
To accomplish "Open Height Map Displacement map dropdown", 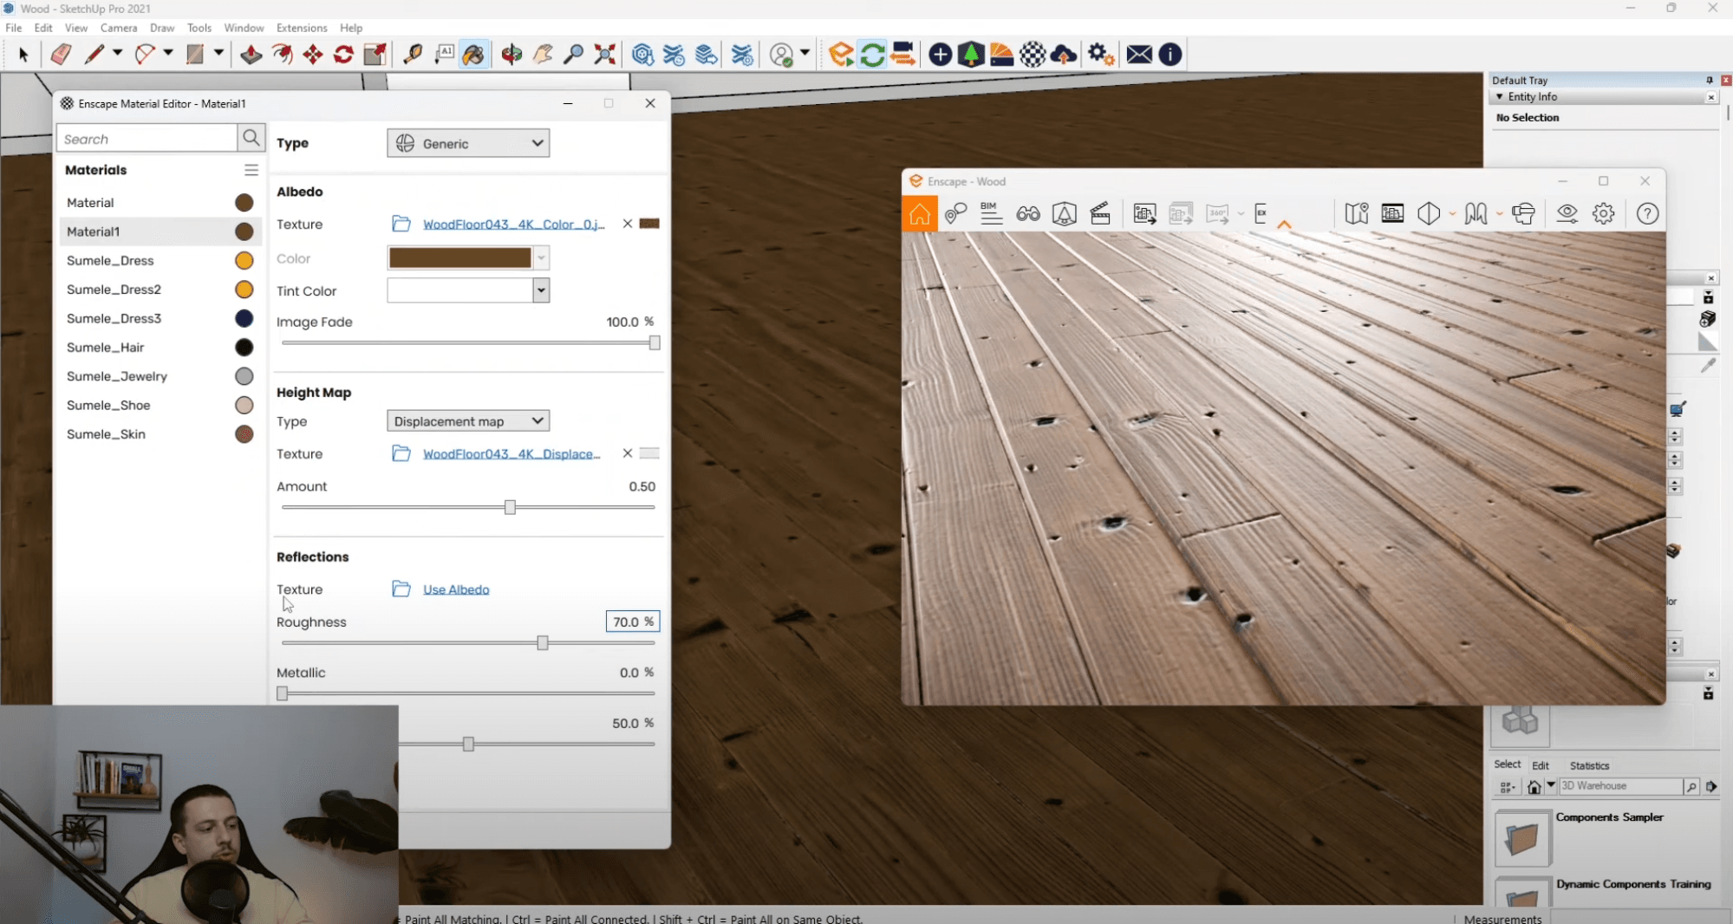I will tap(468, 421).
